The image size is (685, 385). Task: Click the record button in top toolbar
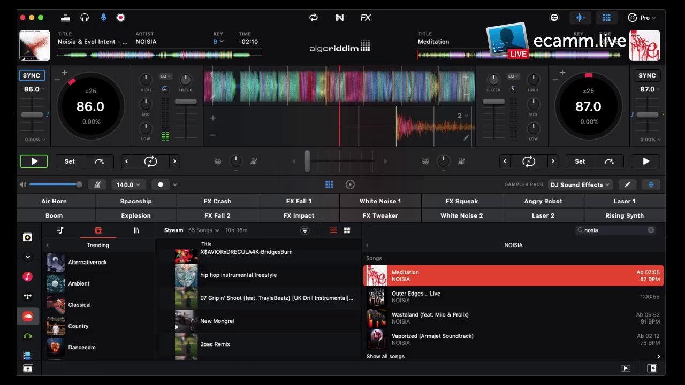click(x=121, y=18)
